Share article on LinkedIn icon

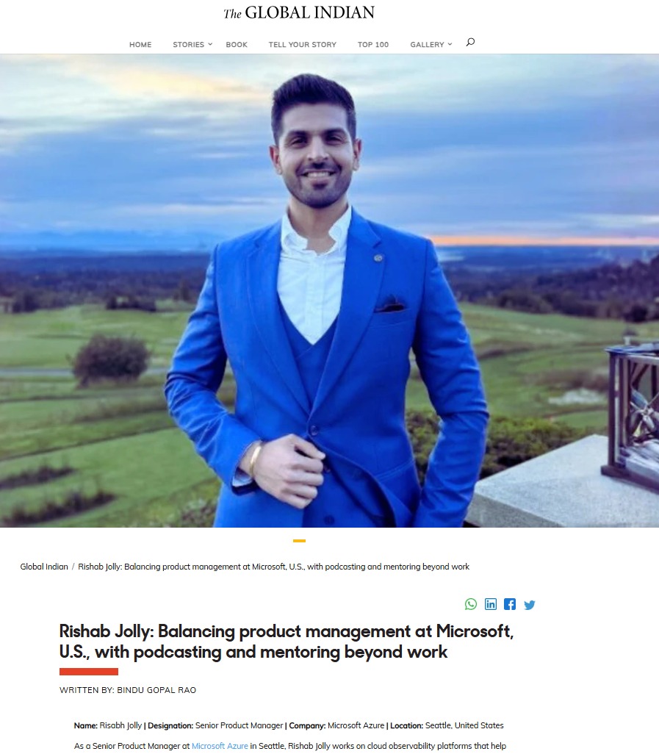point(490,604)
